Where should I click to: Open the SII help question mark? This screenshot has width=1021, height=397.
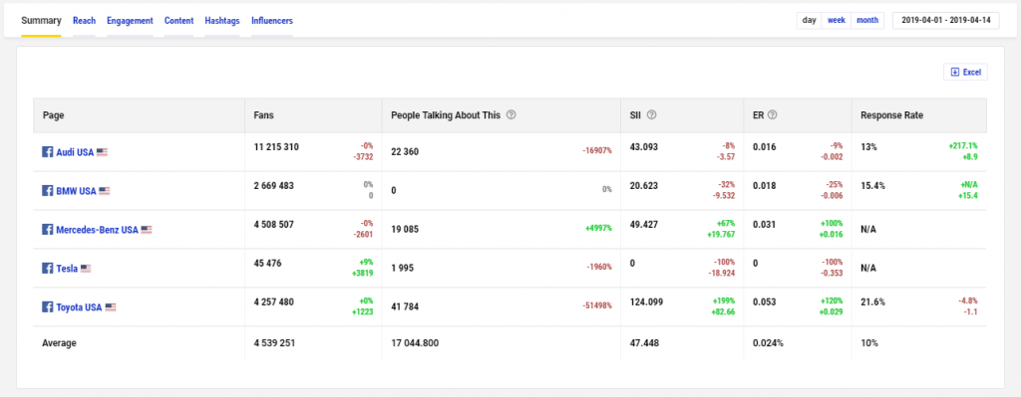651,115
